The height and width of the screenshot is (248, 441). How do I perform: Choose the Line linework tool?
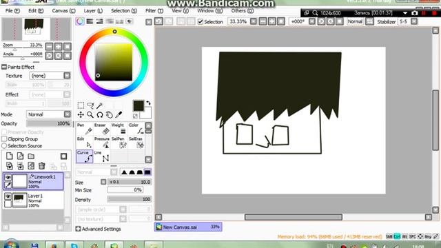click(102, 156)
